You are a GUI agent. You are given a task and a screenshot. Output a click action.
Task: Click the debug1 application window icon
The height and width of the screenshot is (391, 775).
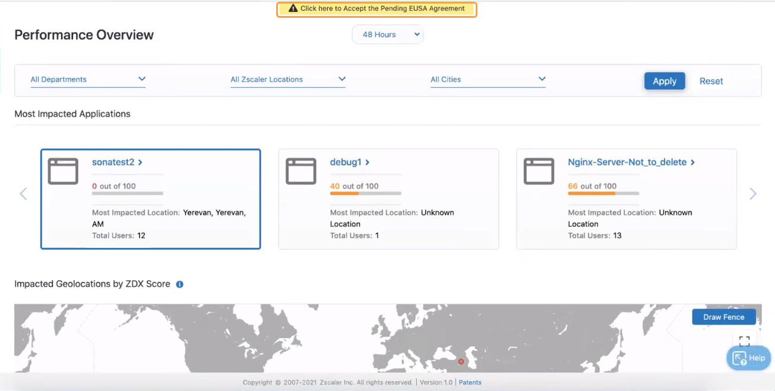301,171
